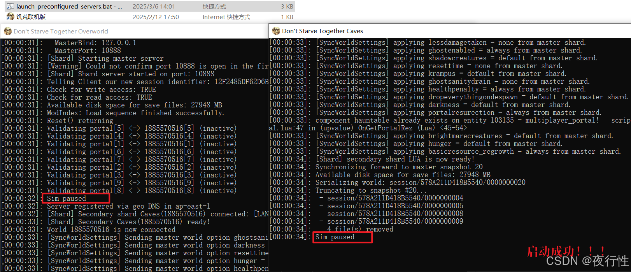Viewport: 631px width, 272px height.
Task: Select the launch_preconfigured_servers.bat shortcut icon
Action: pyautogui.click(x=11, y=7)
